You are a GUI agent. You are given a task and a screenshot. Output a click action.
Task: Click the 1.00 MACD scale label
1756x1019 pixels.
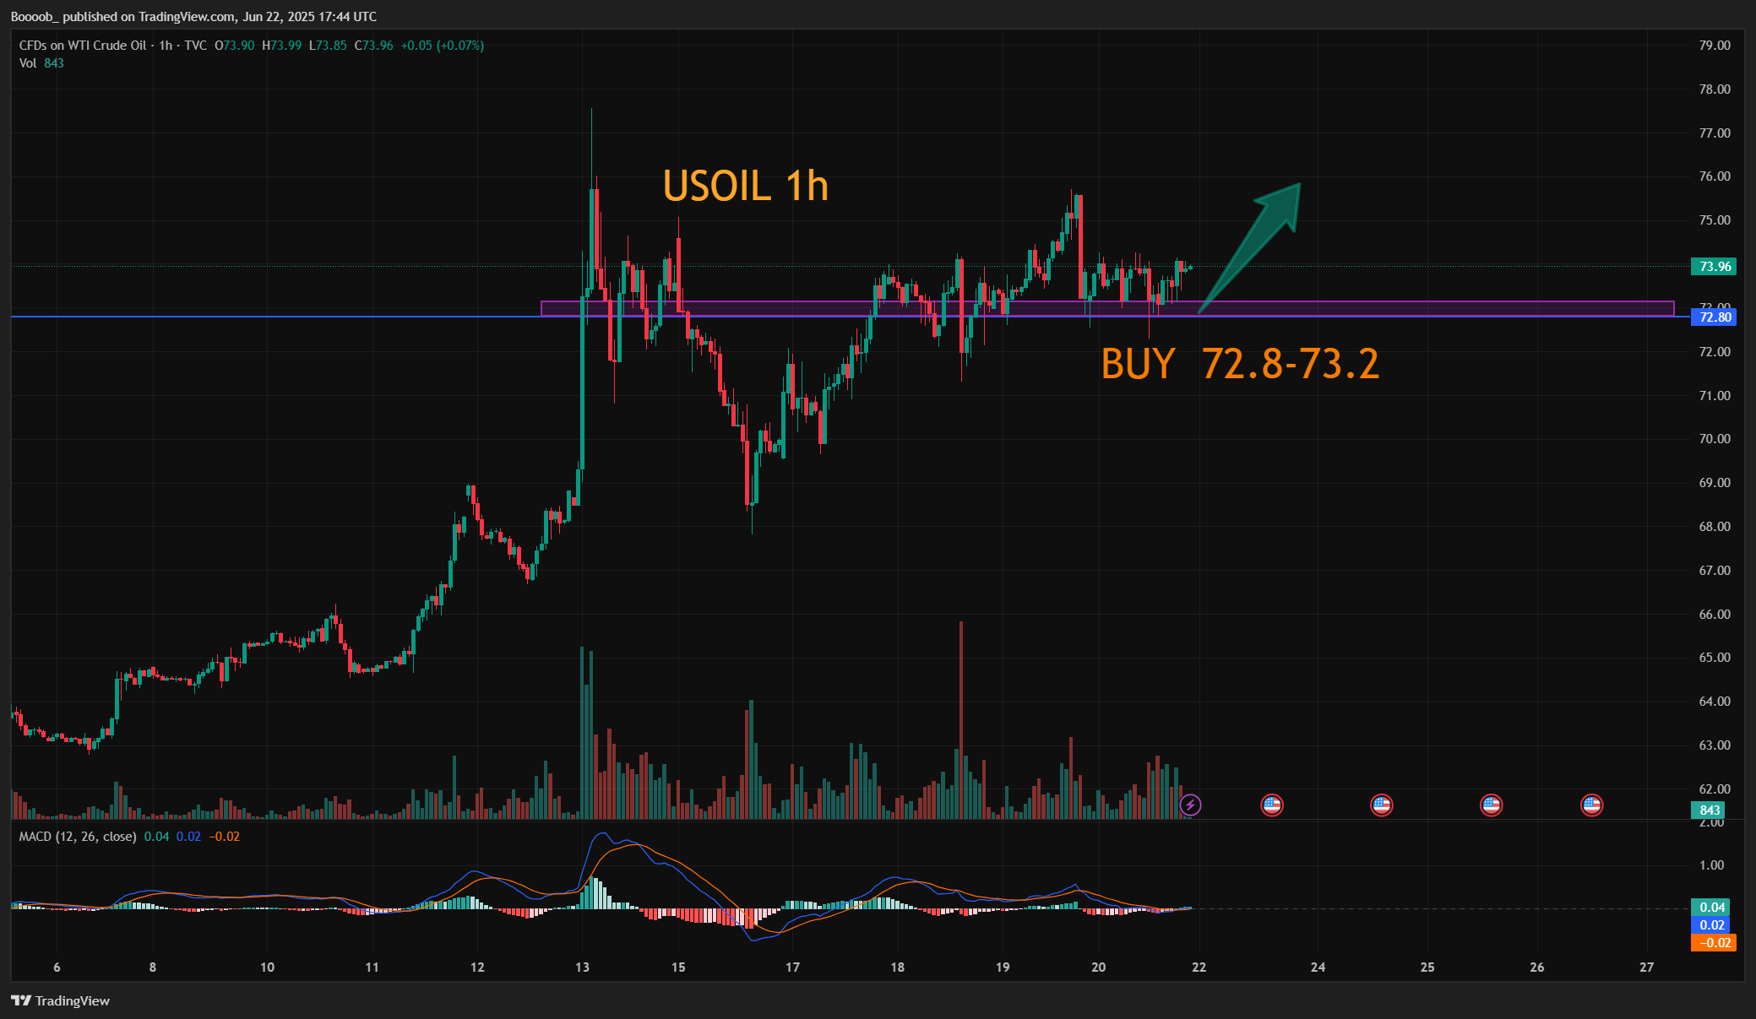(x=1711, y=865)
